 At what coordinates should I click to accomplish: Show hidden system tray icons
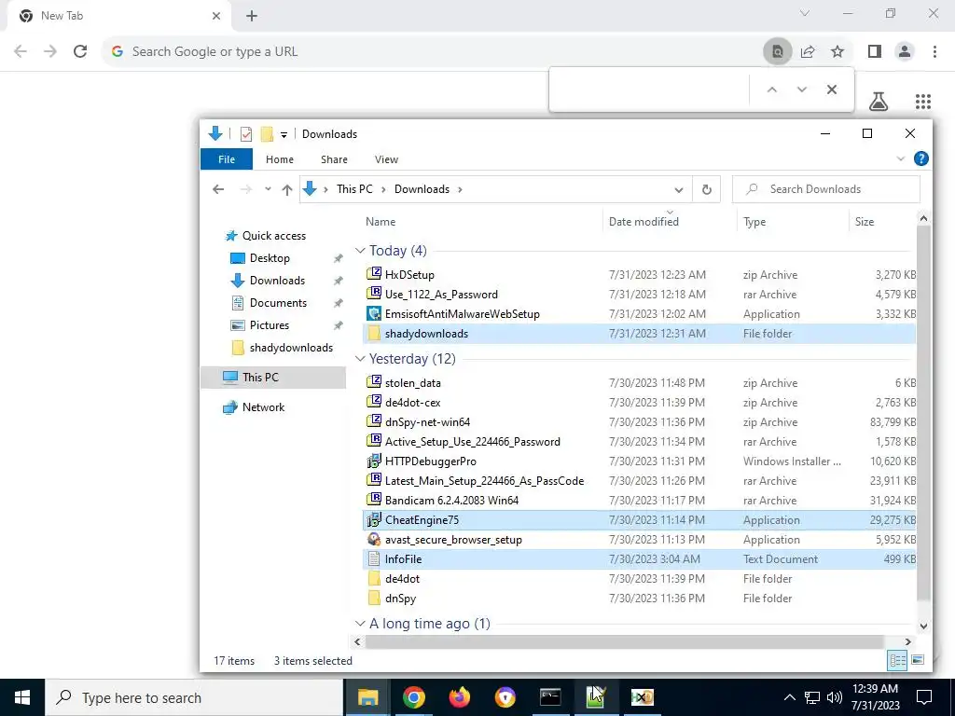(789, 697)
